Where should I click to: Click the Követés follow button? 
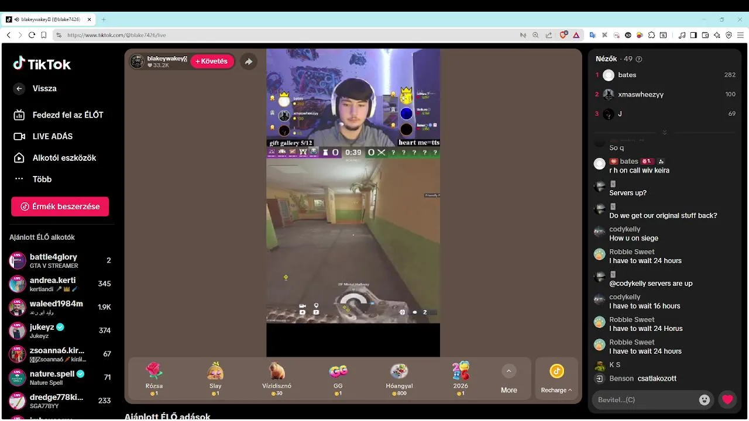[212, 61]
